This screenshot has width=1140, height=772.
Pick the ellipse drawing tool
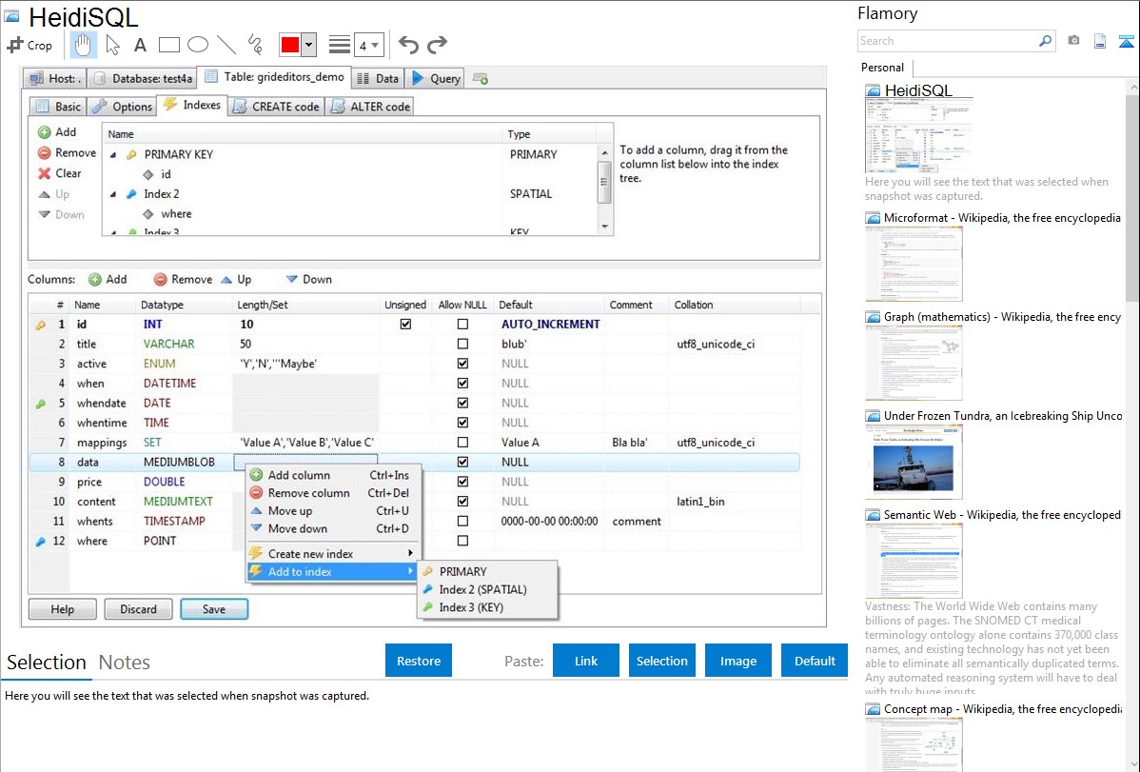198,45
